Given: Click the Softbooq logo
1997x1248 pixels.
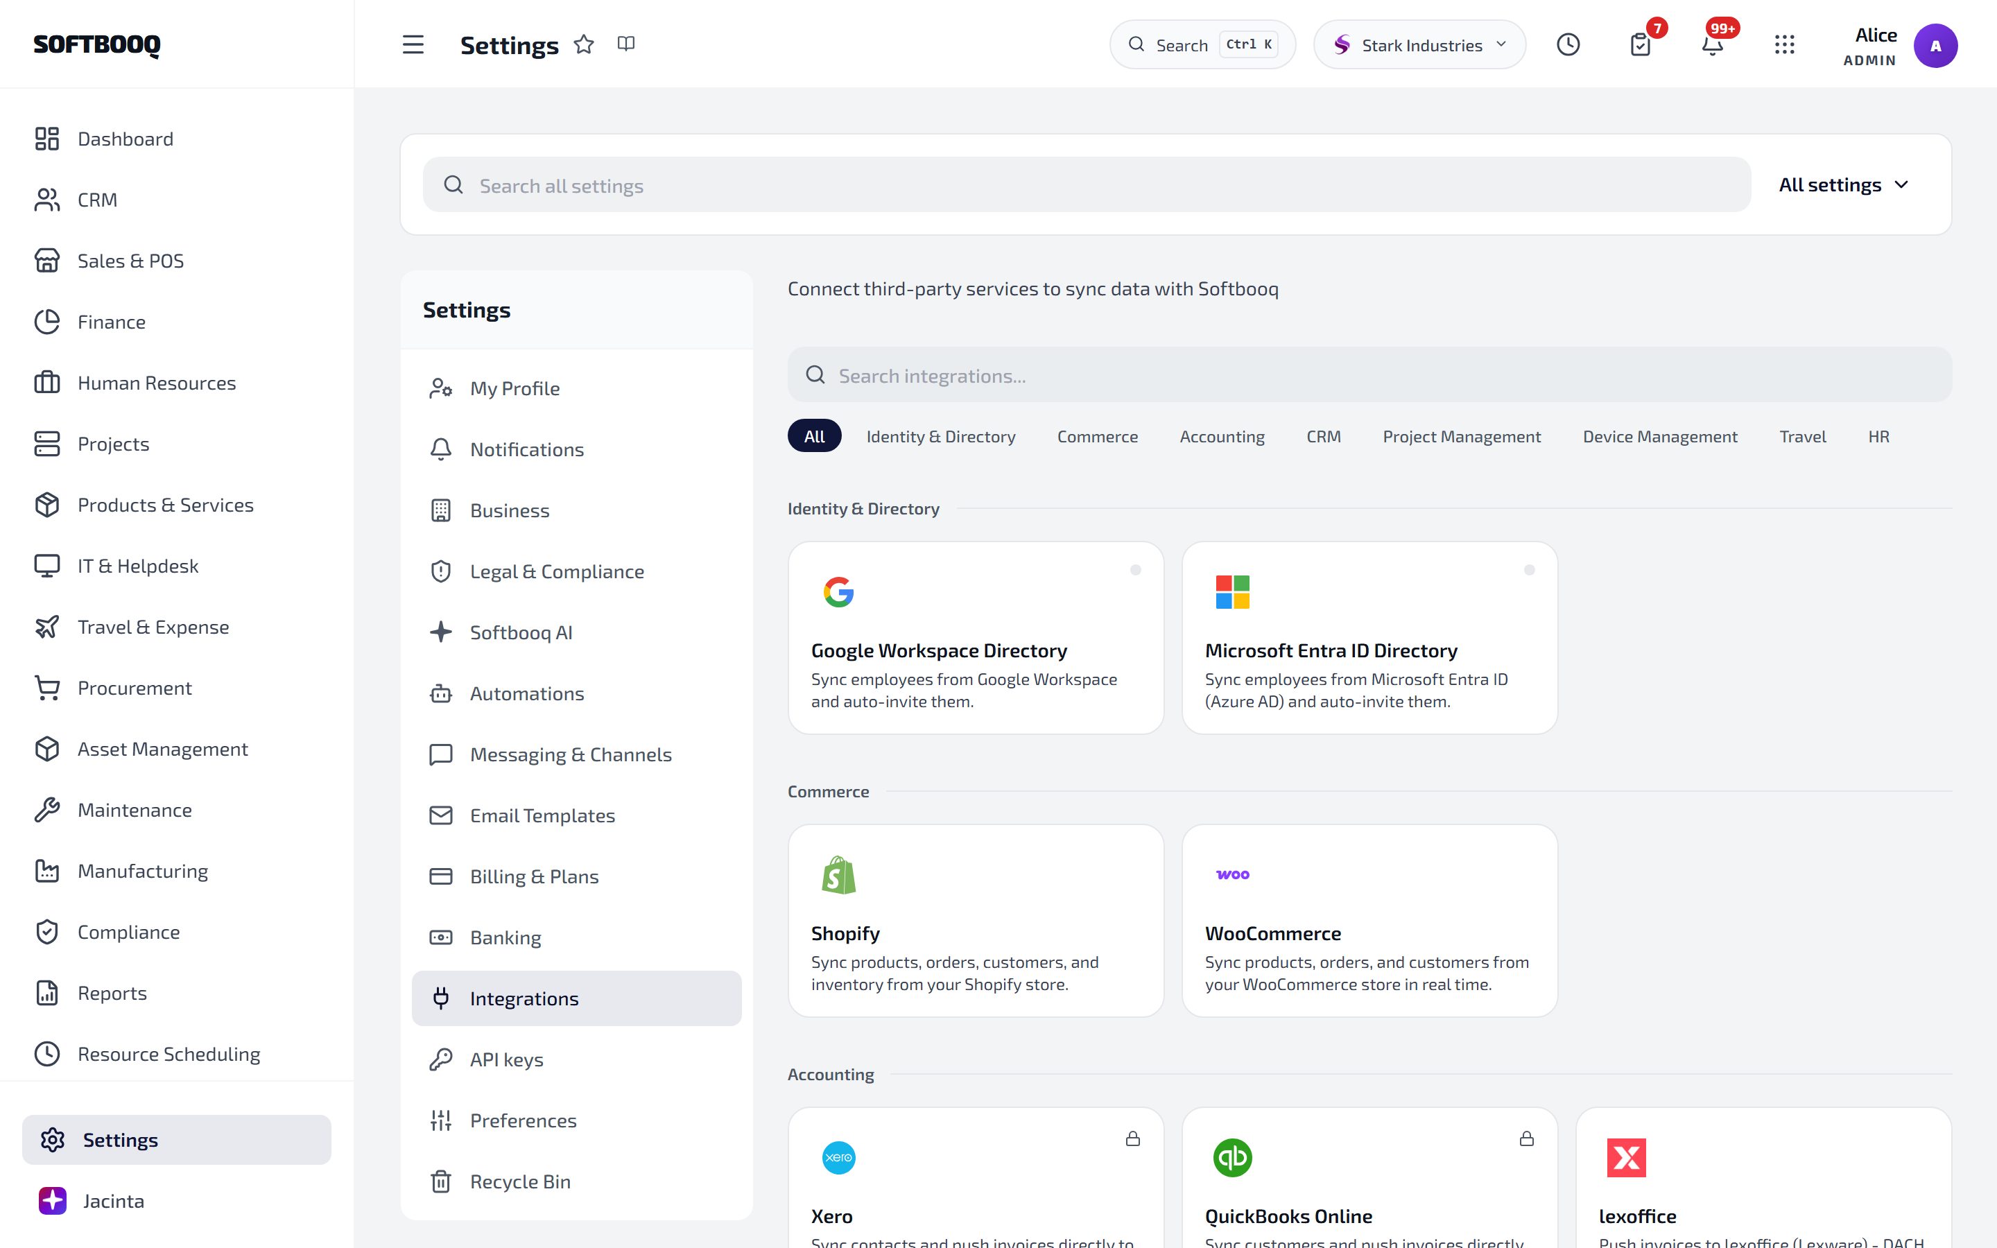Looking at the screenshot, I should pos(97,44).
